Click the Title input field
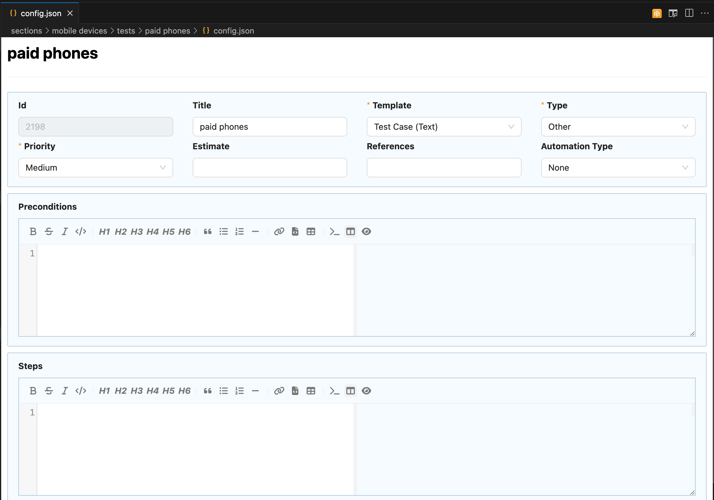 coord(270,127)
